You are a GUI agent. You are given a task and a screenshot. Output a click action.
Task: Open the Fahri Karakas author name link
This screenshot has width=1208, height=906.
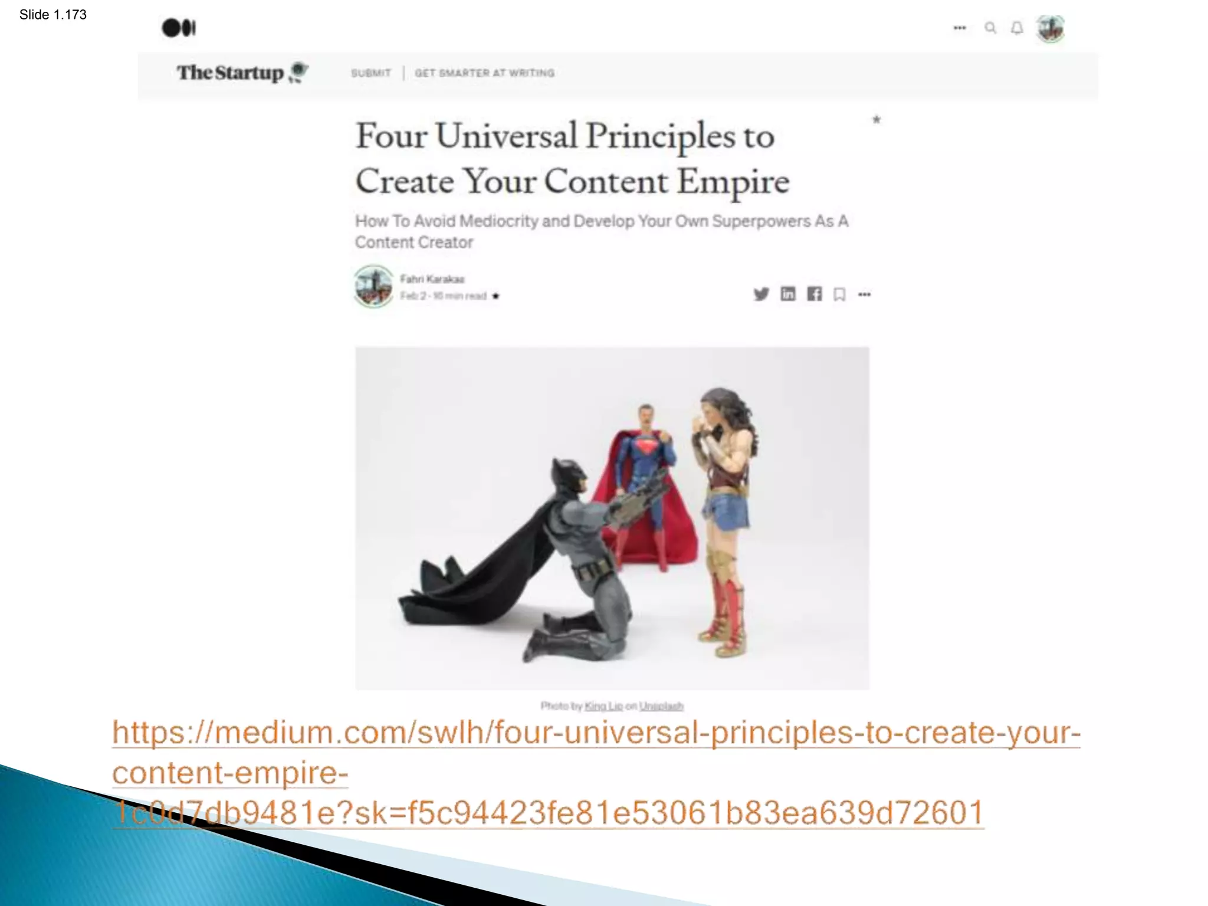point(432,279)
